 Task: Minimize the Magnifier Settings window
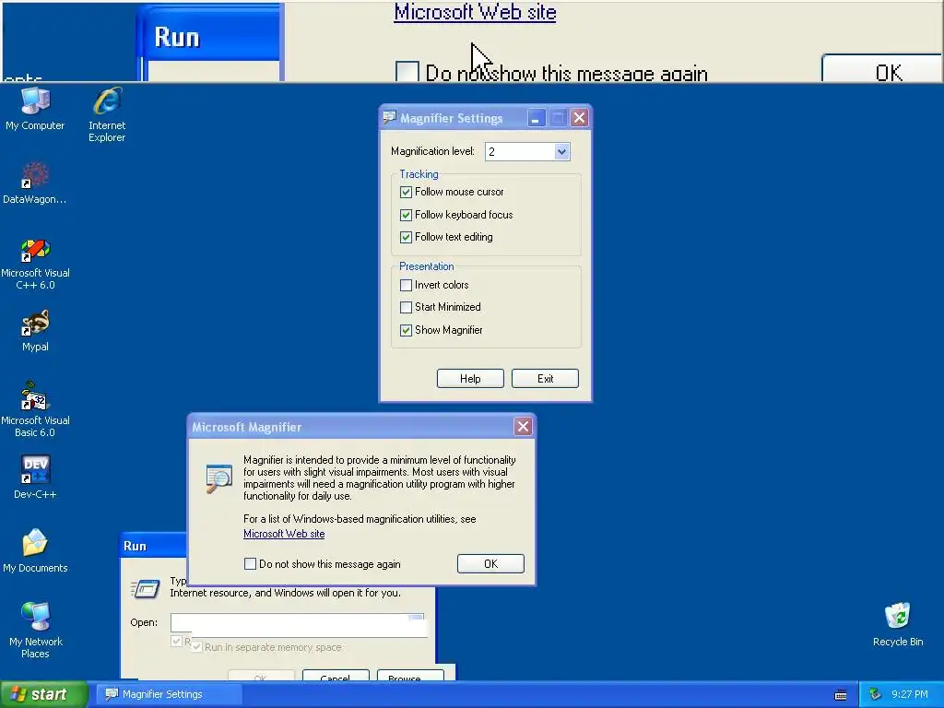(x=536, y=118)
